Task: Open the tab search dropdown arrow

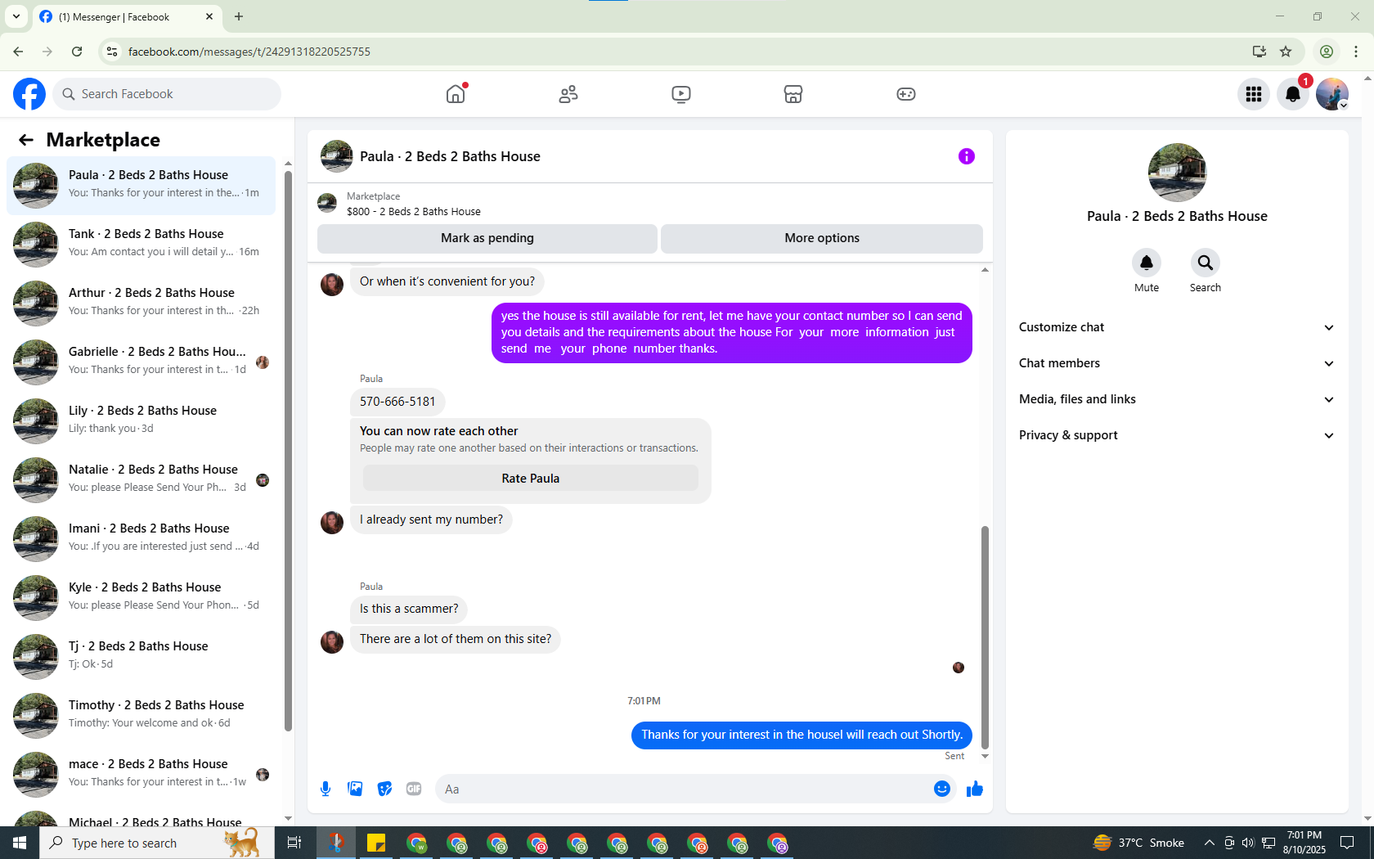Action: coord(16,16)
